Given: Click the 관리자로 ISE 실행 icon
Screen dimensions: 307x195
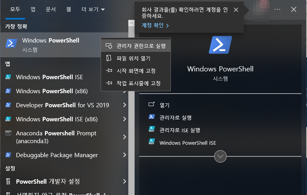Looking at the screenshot, I should pos(152,129).
